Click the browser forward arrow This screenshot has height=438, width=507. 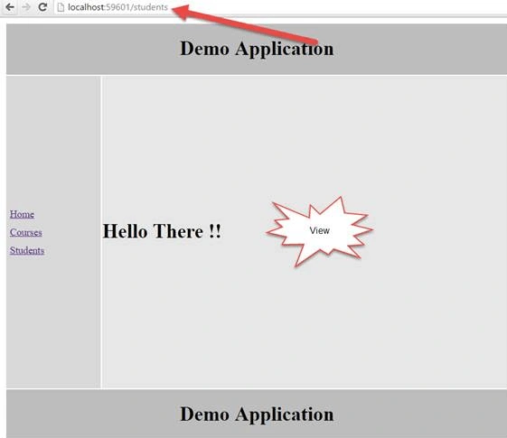pos(26,7)
